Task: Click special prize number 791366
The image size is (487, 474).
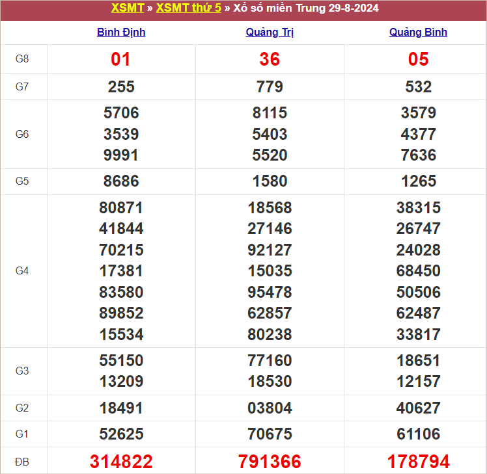Action: (x=270, y=462)
